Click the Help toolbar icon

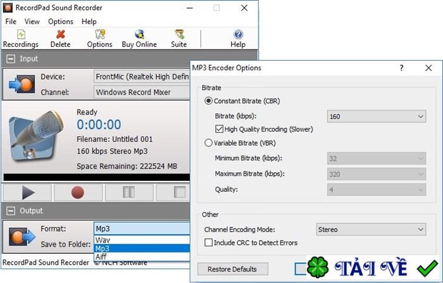coord(238,39)
